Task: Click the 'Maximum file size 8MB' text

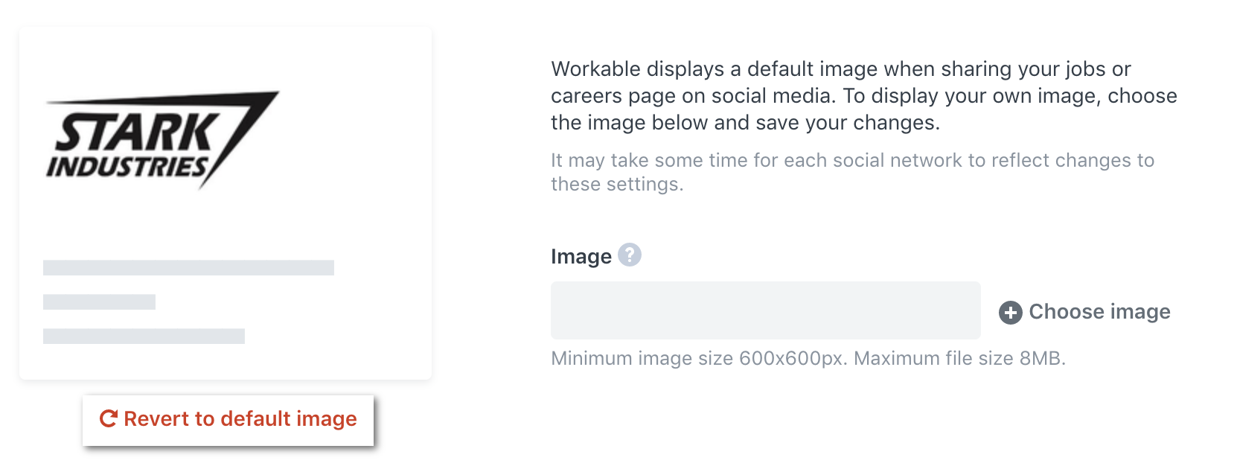Action: (959, 359)
